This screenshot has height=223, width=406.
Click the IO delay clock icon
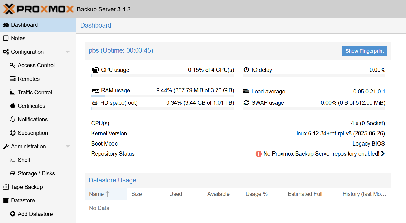(x=246, y=70)
